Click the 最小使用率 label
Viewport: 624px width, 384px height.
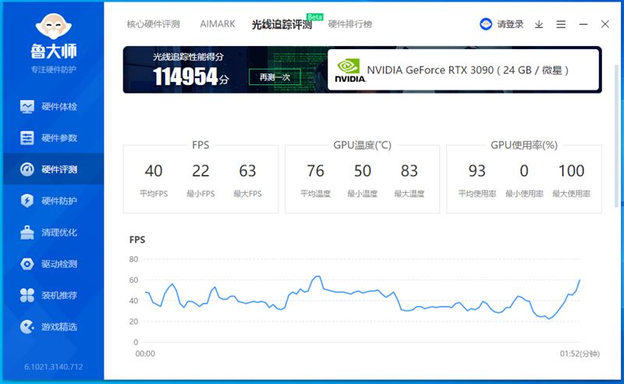(x=524, y=194)
